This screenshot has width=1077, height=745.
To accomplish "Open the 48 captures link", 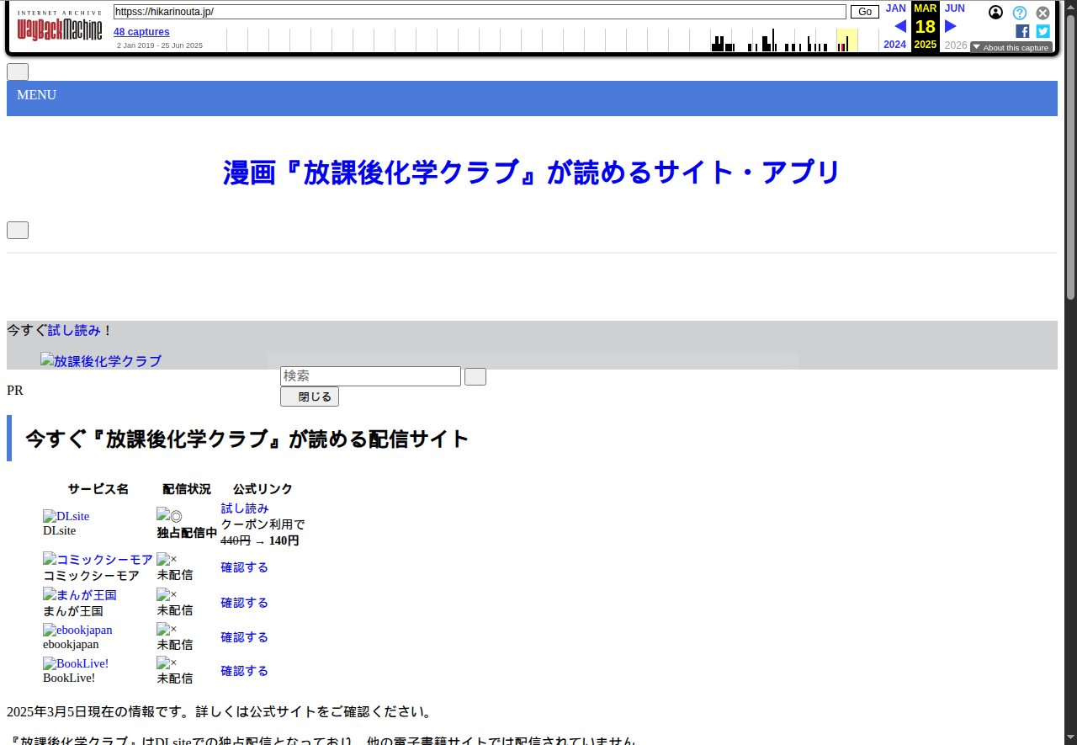I will (141, 32).
